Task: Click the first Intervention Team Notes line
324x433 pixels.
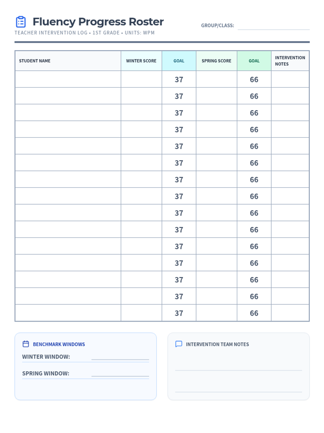Action: coord(238,370)
